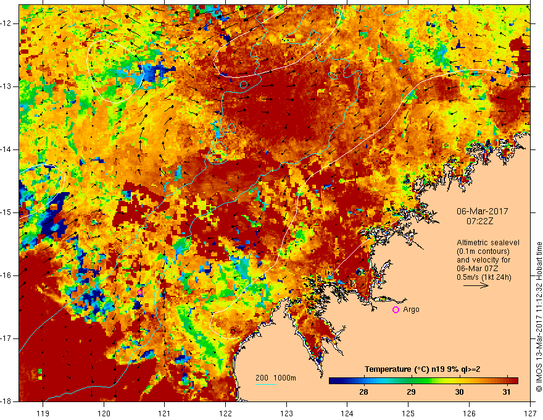Image resolution: width=543 pixels, height=420 pixels.
Task: Select the 'Altimetric sealevel' caption line
Action: click(x=488, y=243)
